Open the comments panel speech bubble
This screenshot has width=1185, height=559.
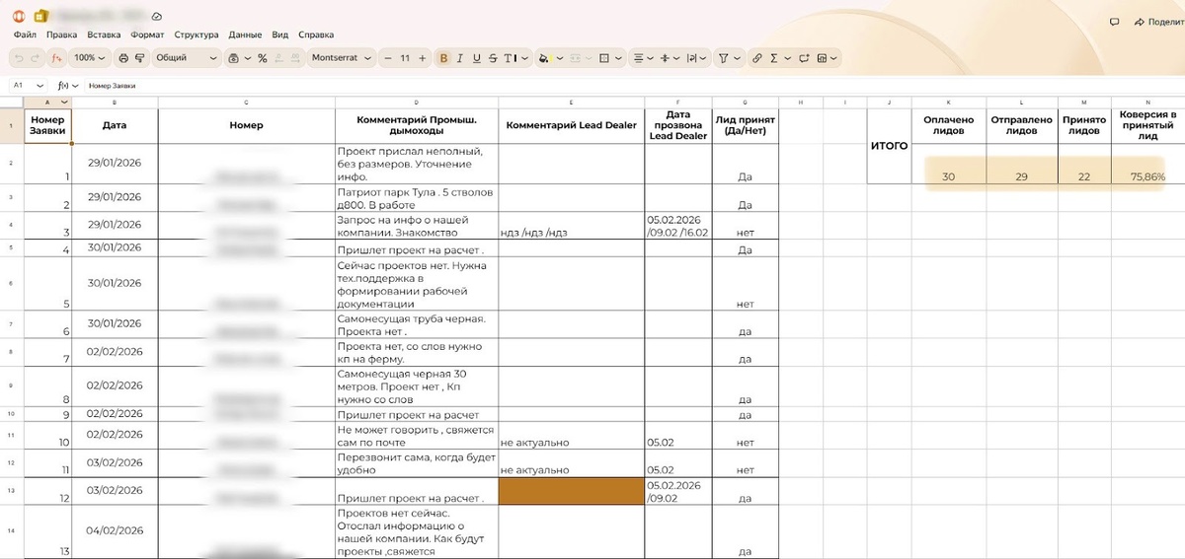(x=1114, y=21)
